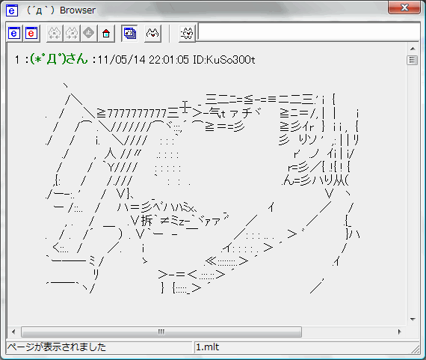Click the post ID text 'ID:KuSo300t'
This screenshot has width=426, height=360.
(x=224, y=60)
